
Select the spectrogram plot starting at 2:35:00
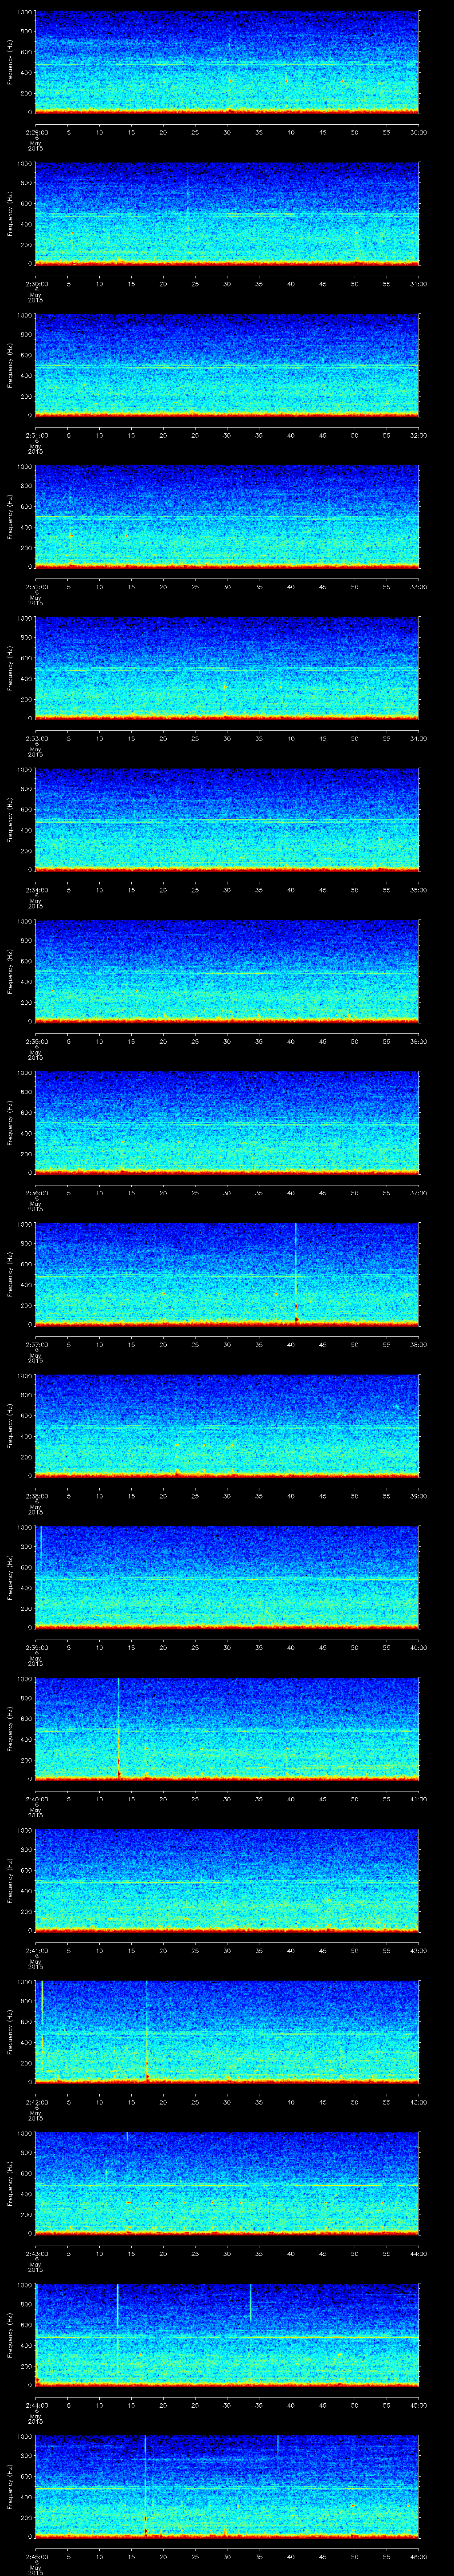[227, 971]
